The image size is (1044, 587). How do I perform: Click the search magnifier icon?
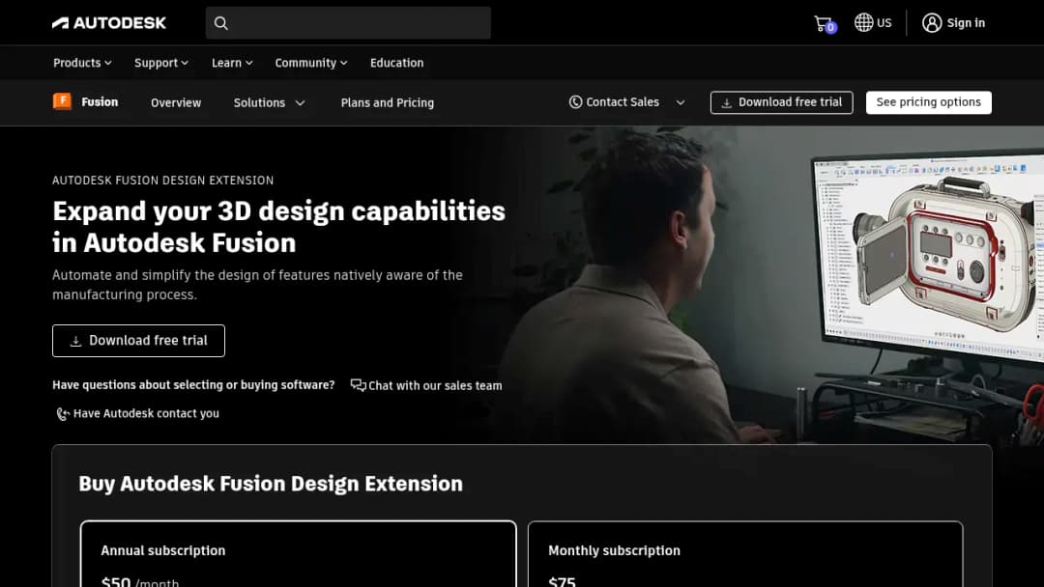coord(221,23)
